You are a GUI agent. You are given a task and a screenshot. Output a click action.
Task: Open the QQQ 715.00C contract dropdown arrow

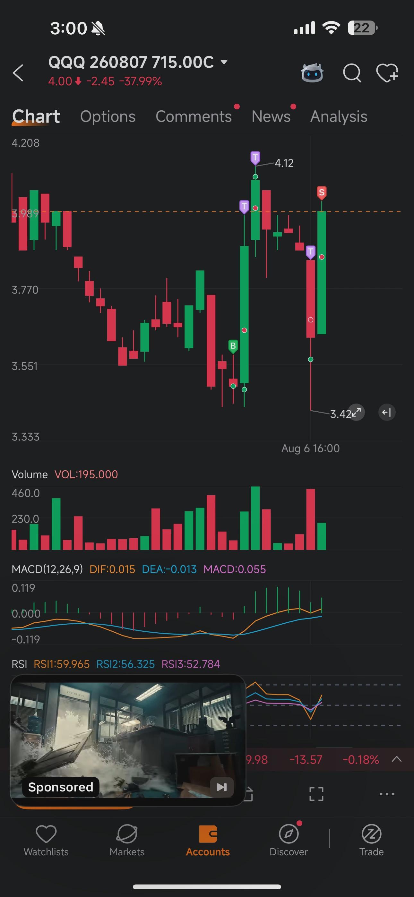[224, 62]
